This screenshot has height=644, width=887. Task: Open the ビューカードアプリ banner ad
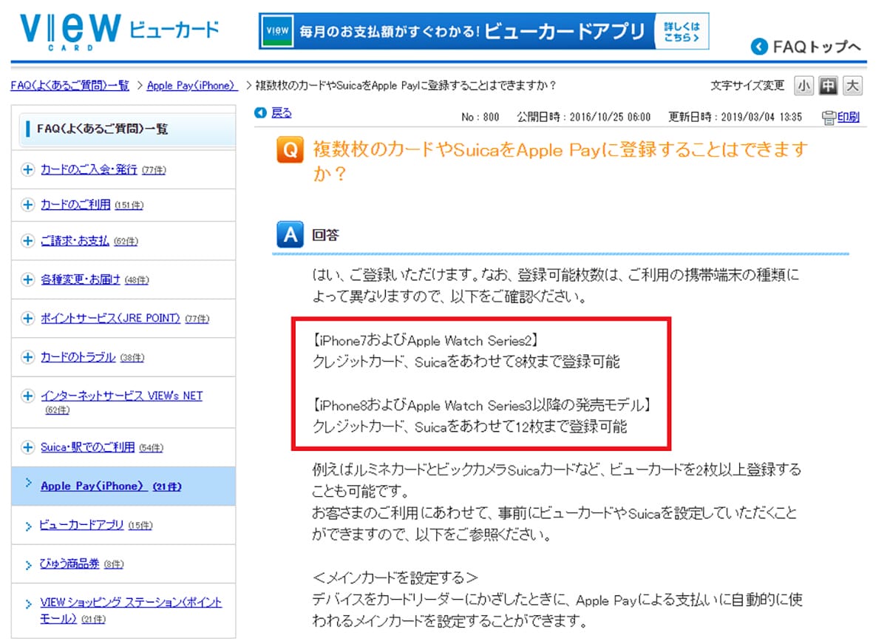tap(483, 31)
